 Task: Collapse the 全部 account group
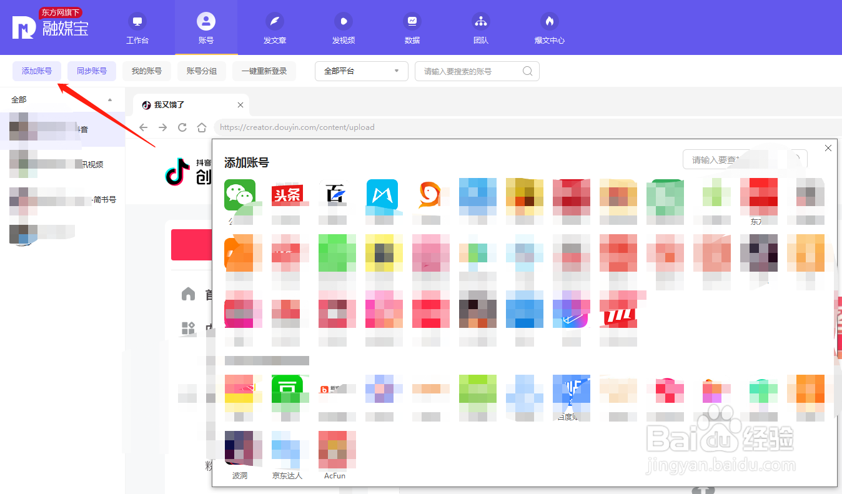tap(110, 100)
